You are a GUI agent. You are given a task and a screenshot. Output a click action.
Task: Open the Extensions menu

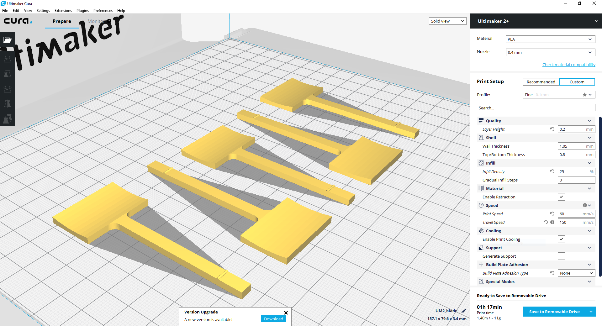coord(63,10)
